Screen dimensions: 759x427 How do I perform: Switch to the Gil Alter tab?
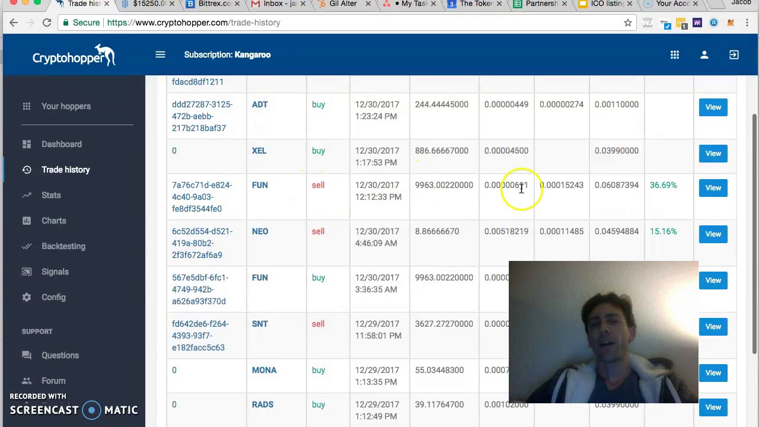(x=343, y=4)
